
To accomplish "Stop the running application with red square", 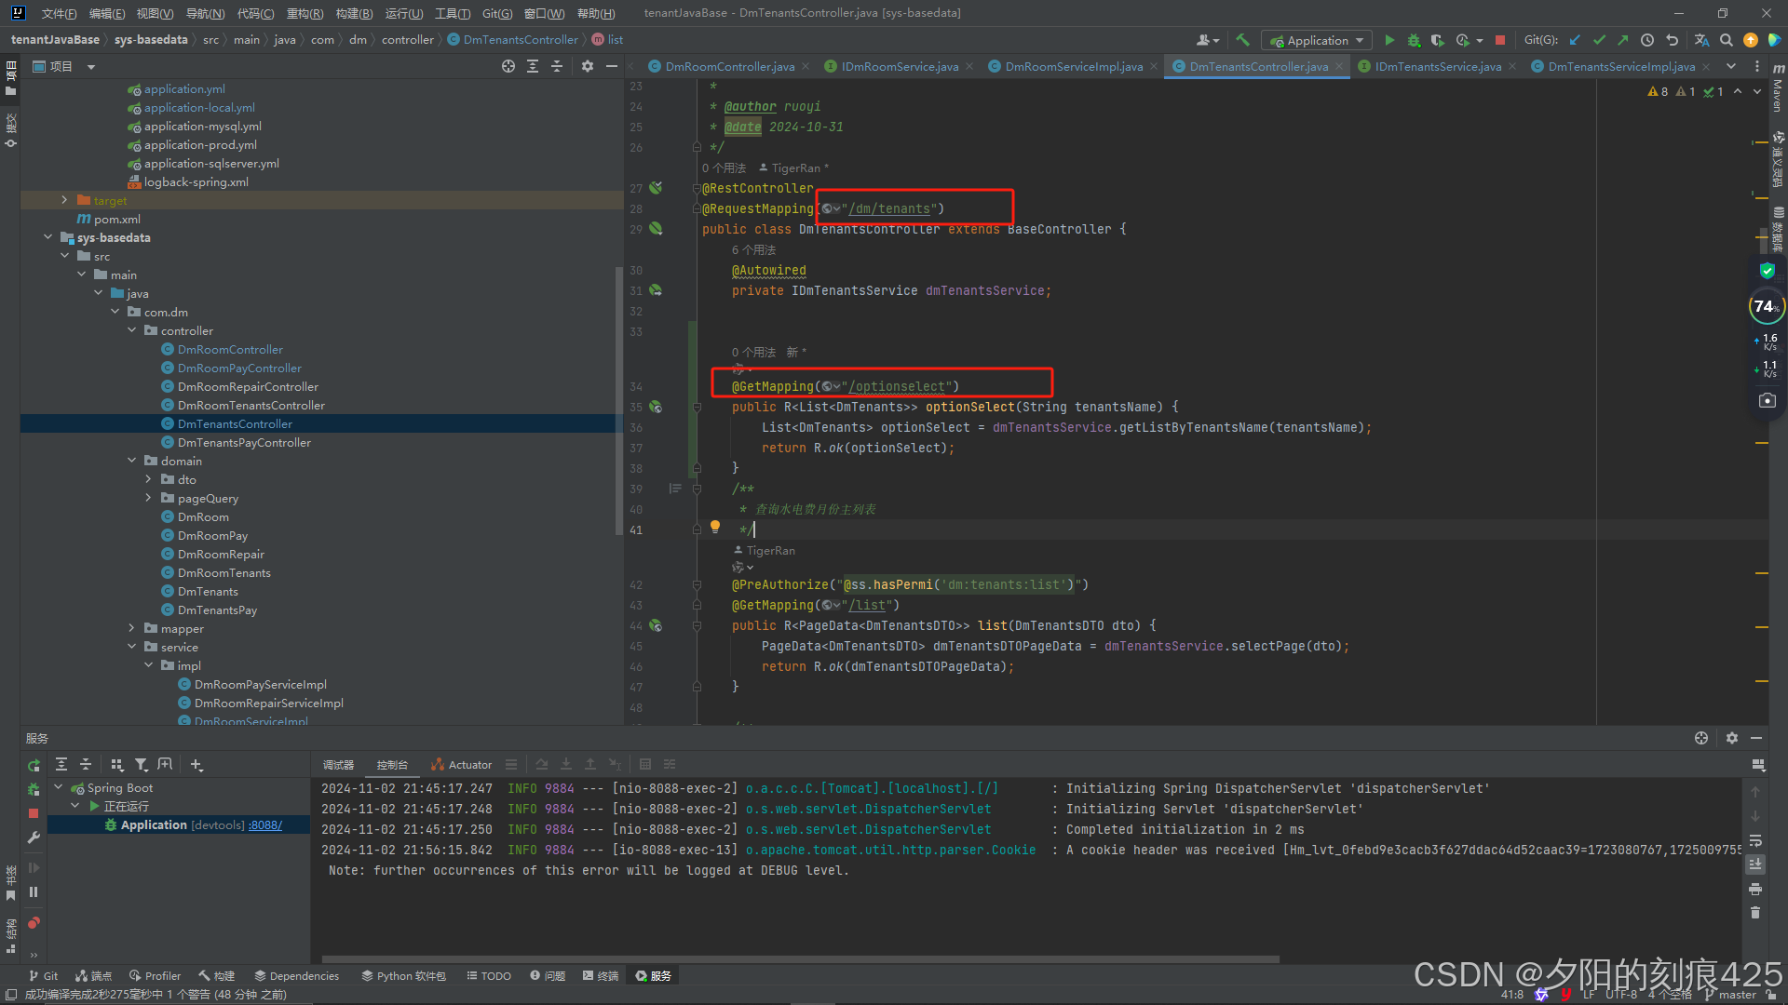I will 1499,40.
